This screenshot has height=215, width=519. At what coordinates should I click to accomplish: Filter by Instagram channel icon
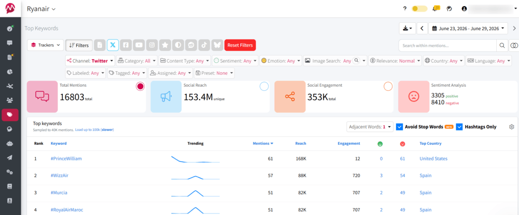click(152, 45)
